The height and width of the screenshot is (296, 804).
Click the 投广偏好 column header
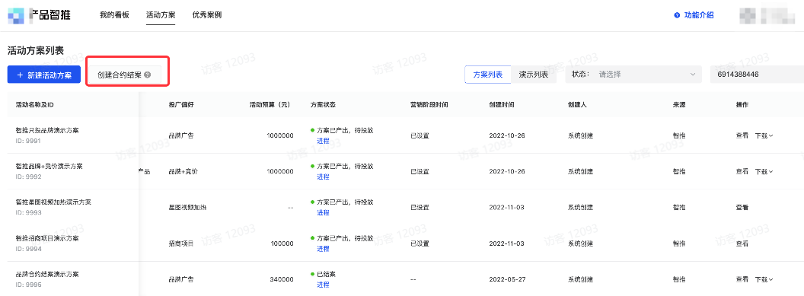coord(181,104)
